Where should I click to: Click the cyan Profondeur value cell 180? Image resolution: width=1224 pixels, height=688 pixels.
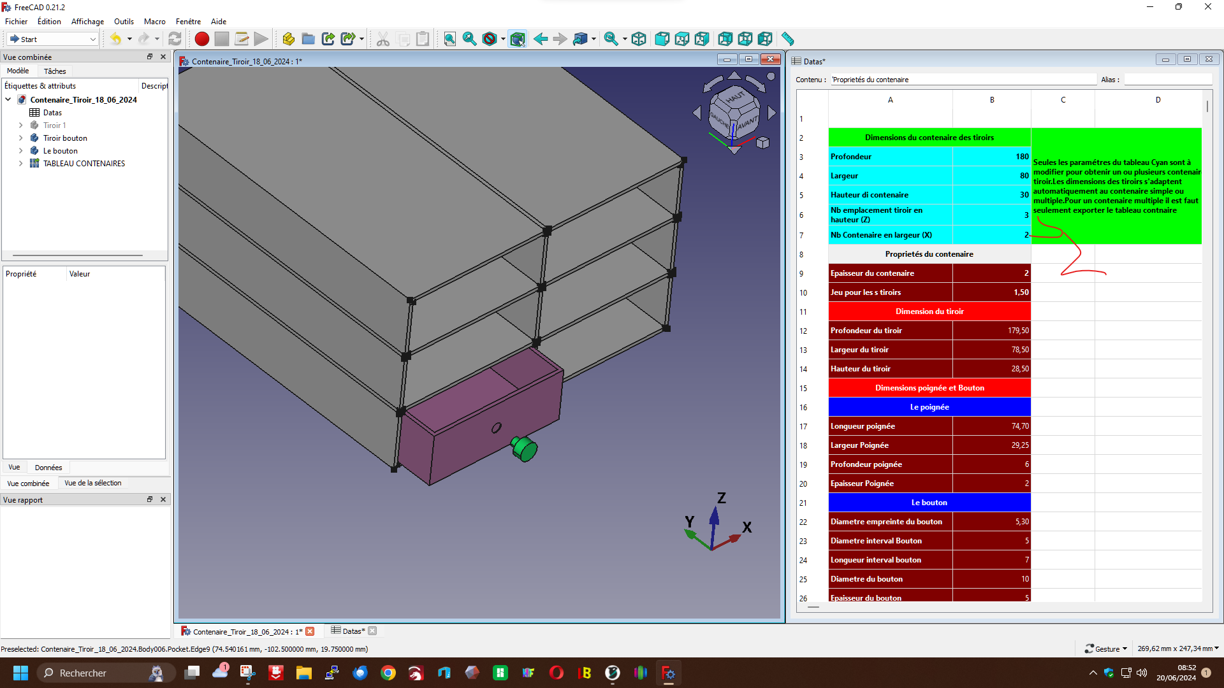coord(991,157)
